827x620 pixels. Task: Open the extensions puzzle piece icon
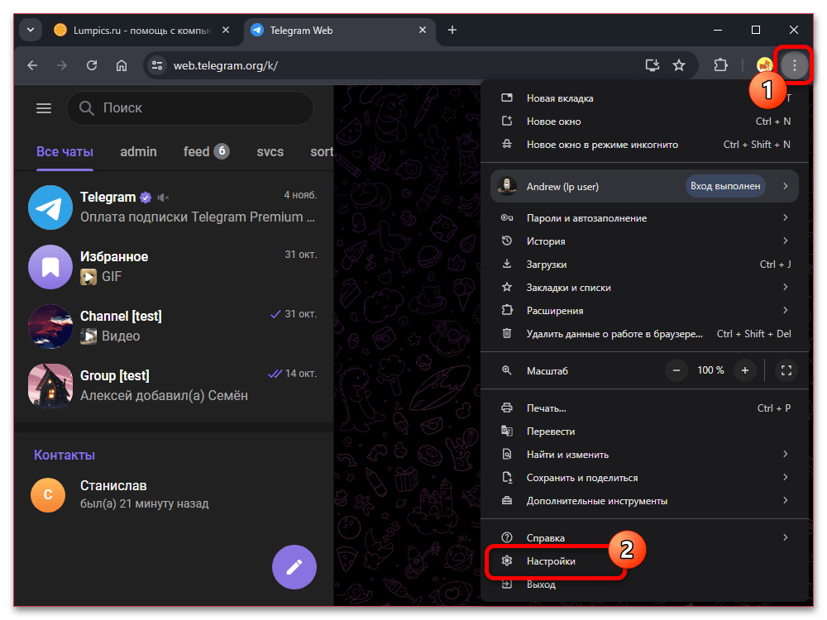(x=720, y=65)
